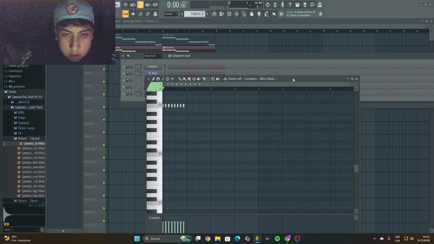Image resolution: width=434 pixels, height=244 pixels.
Task: Select the Paint brush tool in piano roll
Action: click(184, 79)
